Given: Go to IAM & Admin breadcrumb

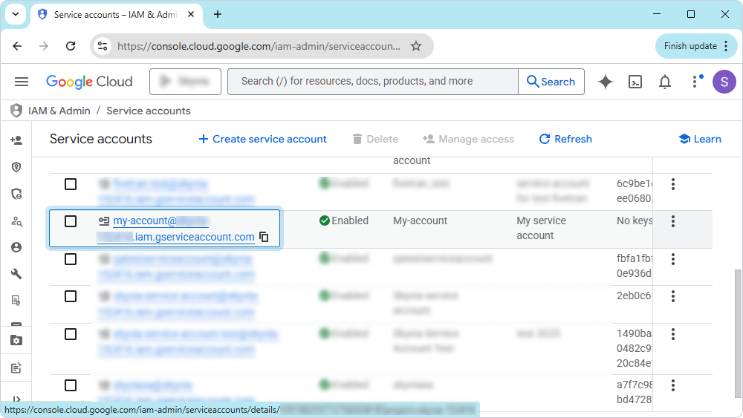Looking at the screenshot, I should pyautogui.click(x=59, y=111).
